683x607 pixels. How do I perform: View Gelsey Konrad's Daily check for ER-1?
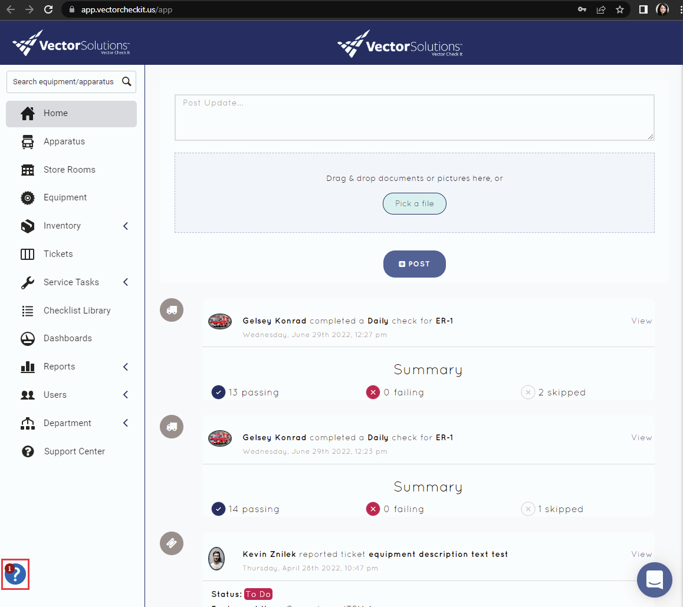[x=641, y=321]
